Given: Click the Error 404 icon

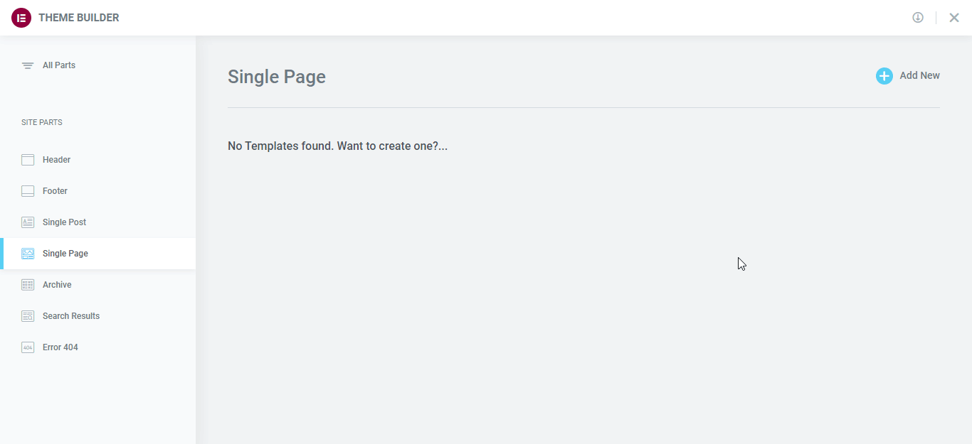Looking at the screenshot, I should point(27,347).
